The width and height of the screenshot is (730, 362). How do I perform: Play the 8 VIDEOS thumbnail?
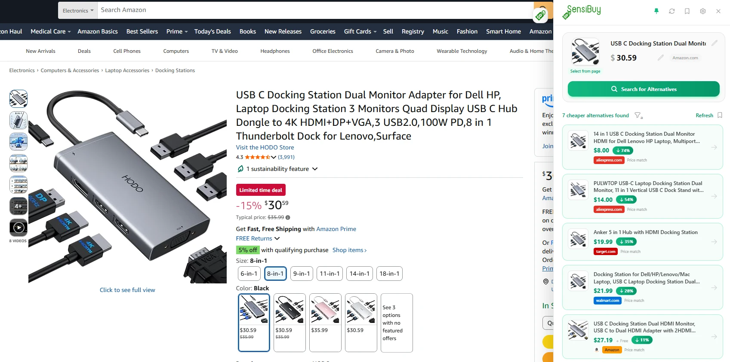tap(18, 228)
